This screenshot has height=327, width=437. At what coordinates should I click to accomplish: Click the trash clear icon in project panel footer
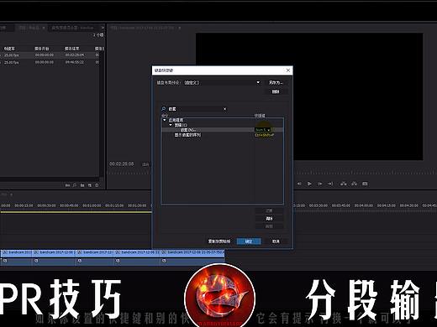(97, 185)
